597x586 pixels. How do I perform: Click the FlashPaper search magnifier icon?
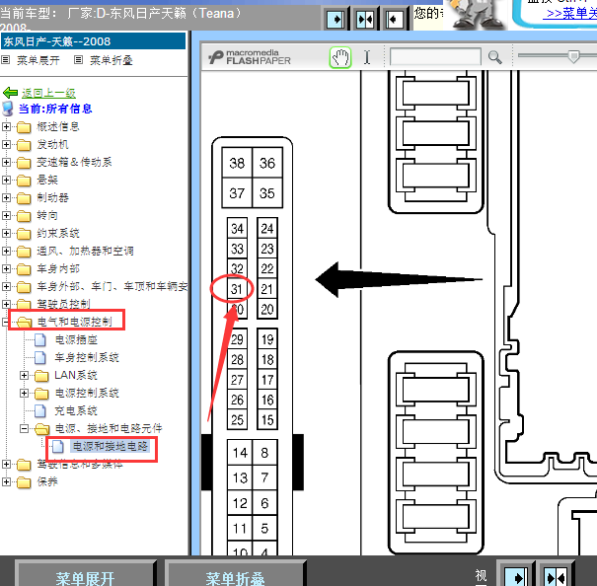coord(495,57)
